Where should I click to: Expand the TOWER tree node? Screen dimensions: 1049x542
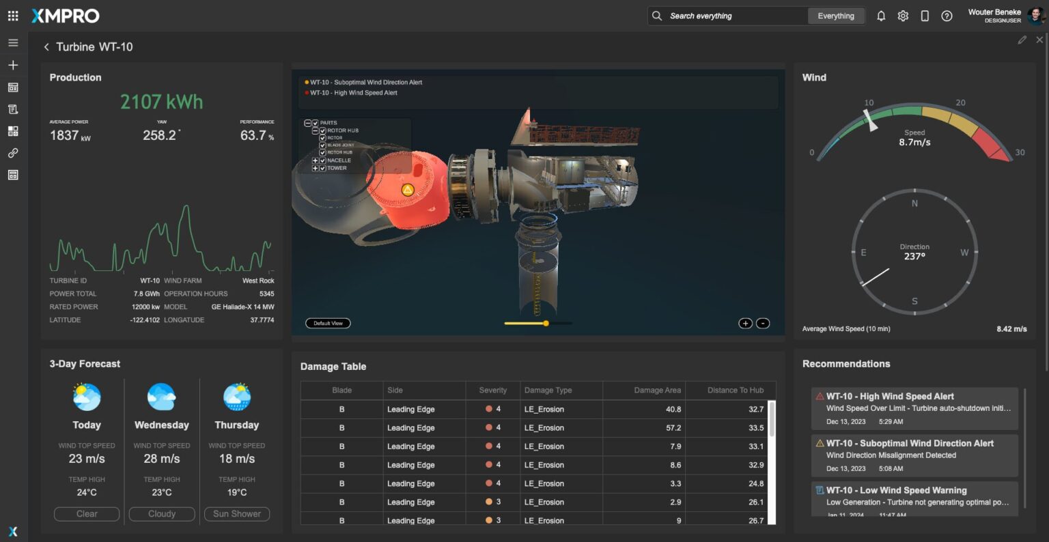315,168
